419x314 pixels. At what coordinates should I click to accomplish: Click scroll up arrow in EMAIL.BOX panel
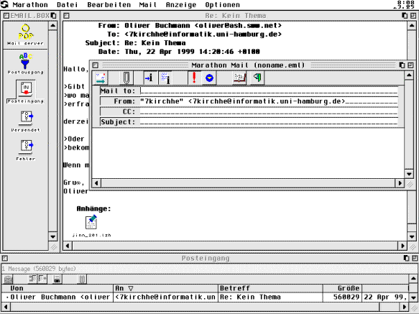(52, 26)
